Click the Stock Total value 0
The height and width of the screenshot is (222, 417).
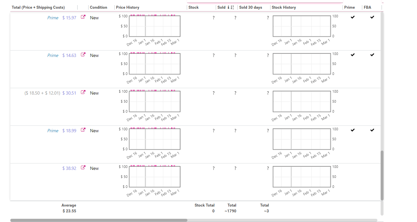pos(213,211)
